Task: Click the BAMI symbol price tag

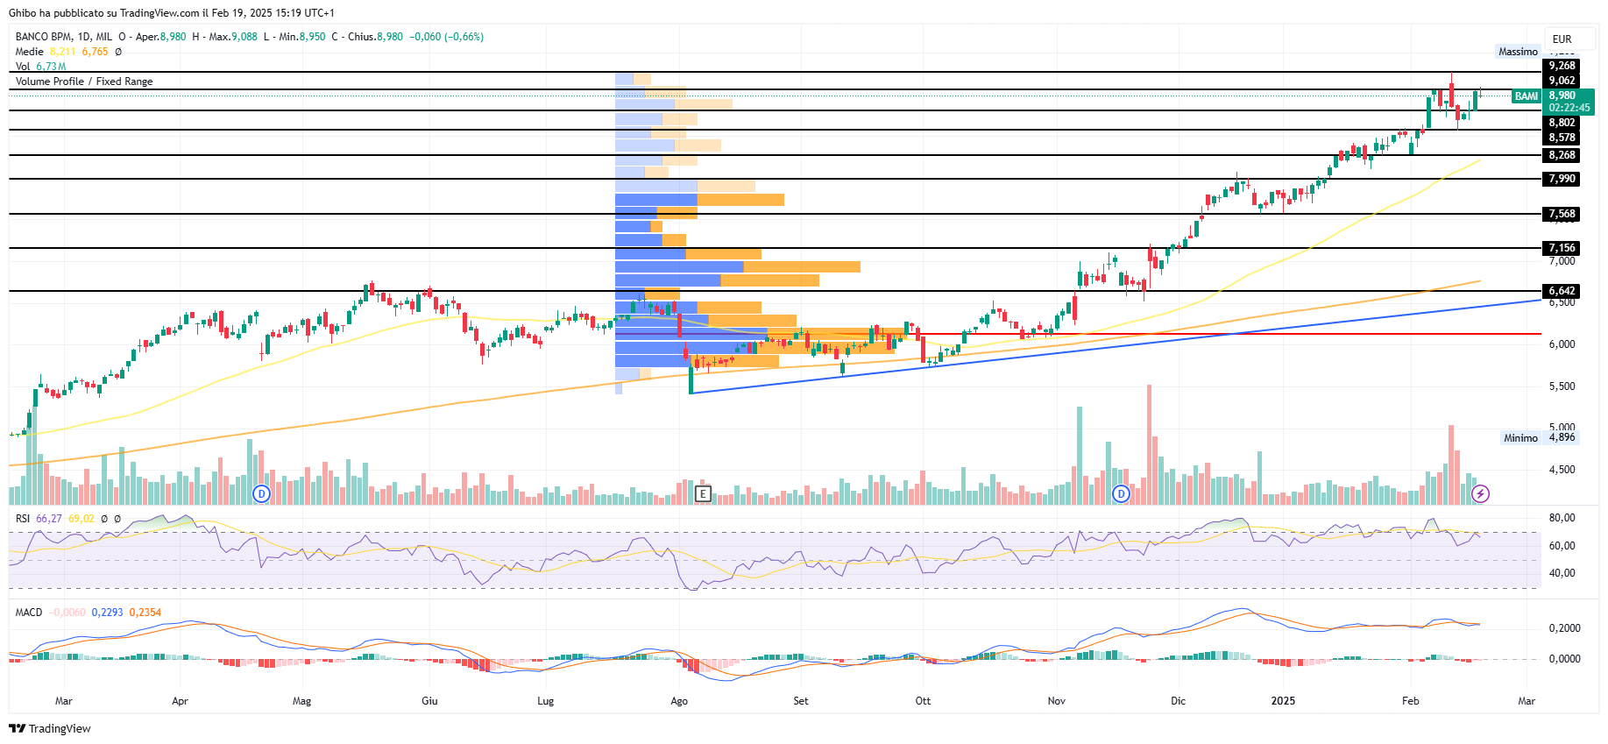Action: tap(1527, 96)
